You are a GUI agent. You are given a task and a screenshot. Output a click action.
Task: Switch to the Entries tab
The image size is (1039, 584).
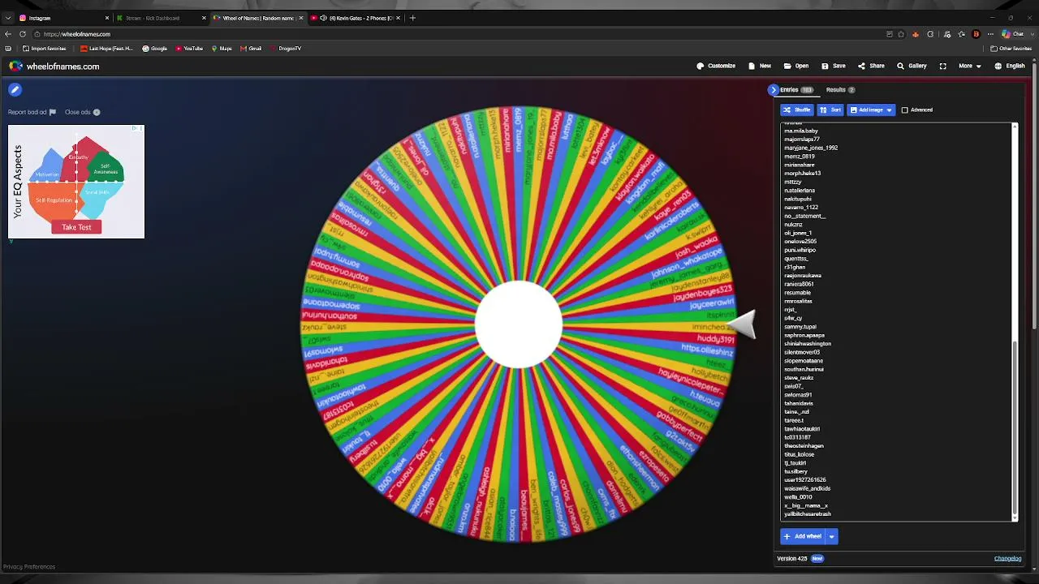pyautogui.click(x=795, y=90)
